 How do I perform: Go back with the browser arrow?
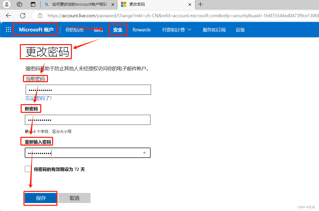tap(9, 16)
